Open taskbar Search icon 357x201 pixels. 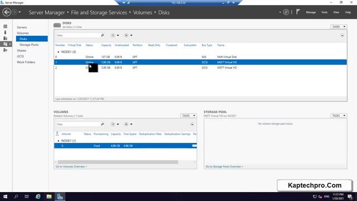16,197
